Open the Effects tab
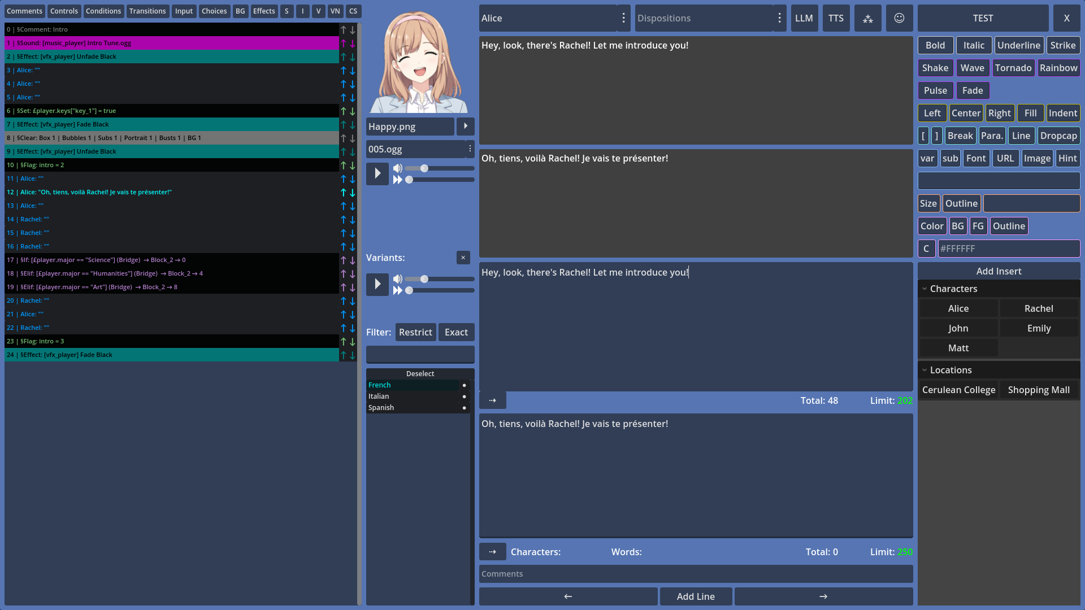Screen dimensions: 1085x610 [x=264, y=11]
